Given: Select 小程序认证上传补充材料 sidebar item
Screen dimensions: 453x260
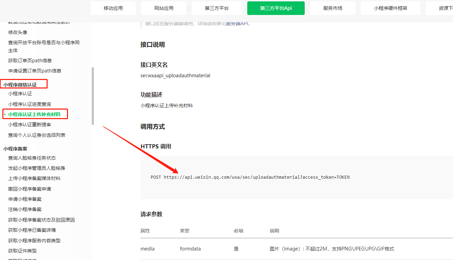Looking at the screenshot, I should pos(34,114).
